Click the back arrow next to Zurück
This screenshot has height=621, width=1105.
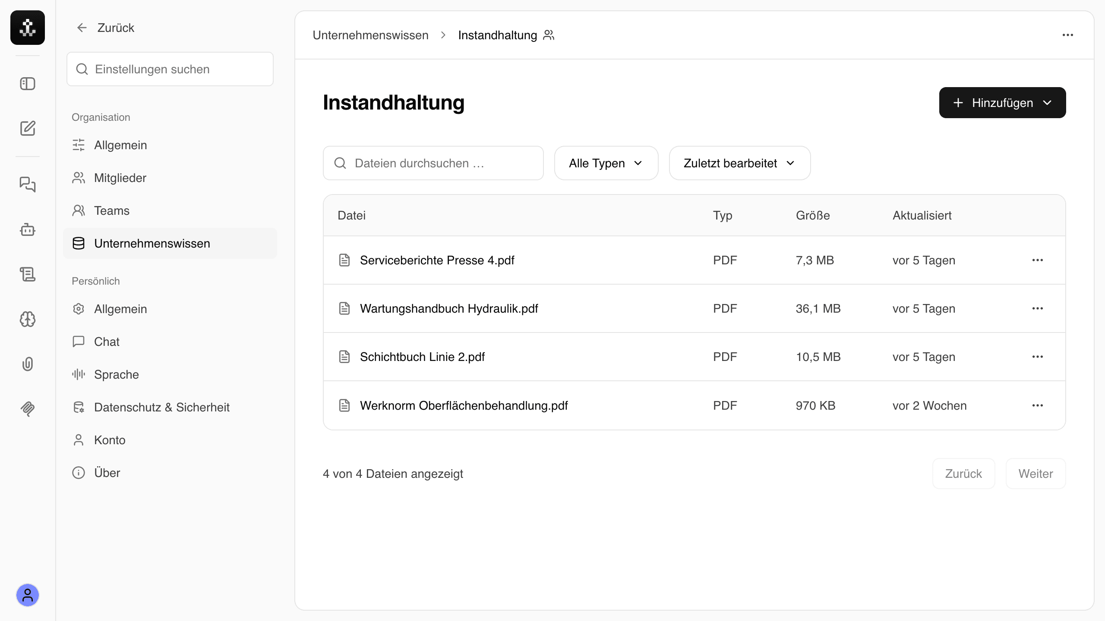[82, 28]
